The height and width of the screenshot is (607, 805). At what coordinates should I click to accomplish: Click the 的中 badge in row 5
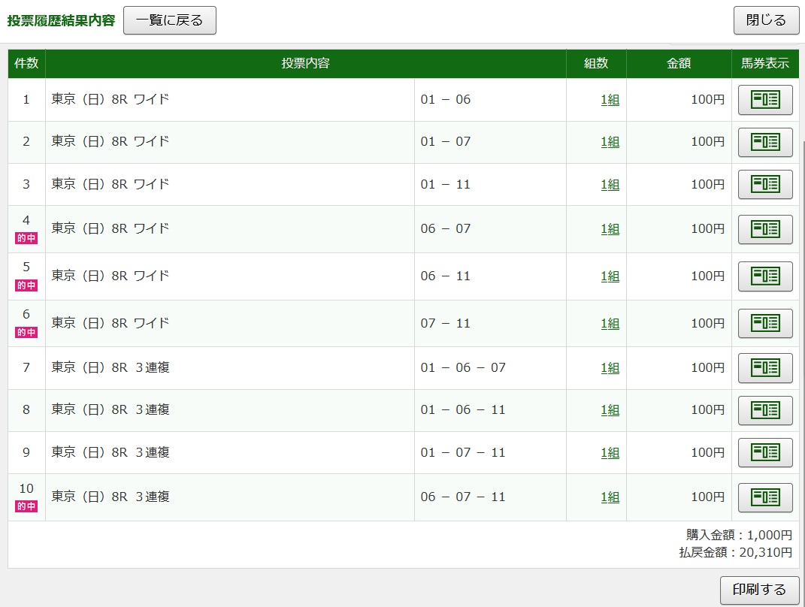coord(26,285)
